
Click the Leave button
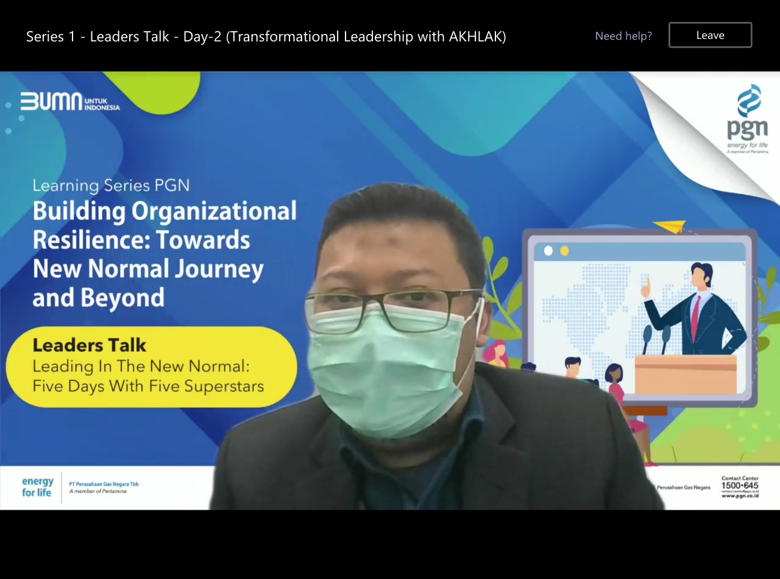pos(710,35)
